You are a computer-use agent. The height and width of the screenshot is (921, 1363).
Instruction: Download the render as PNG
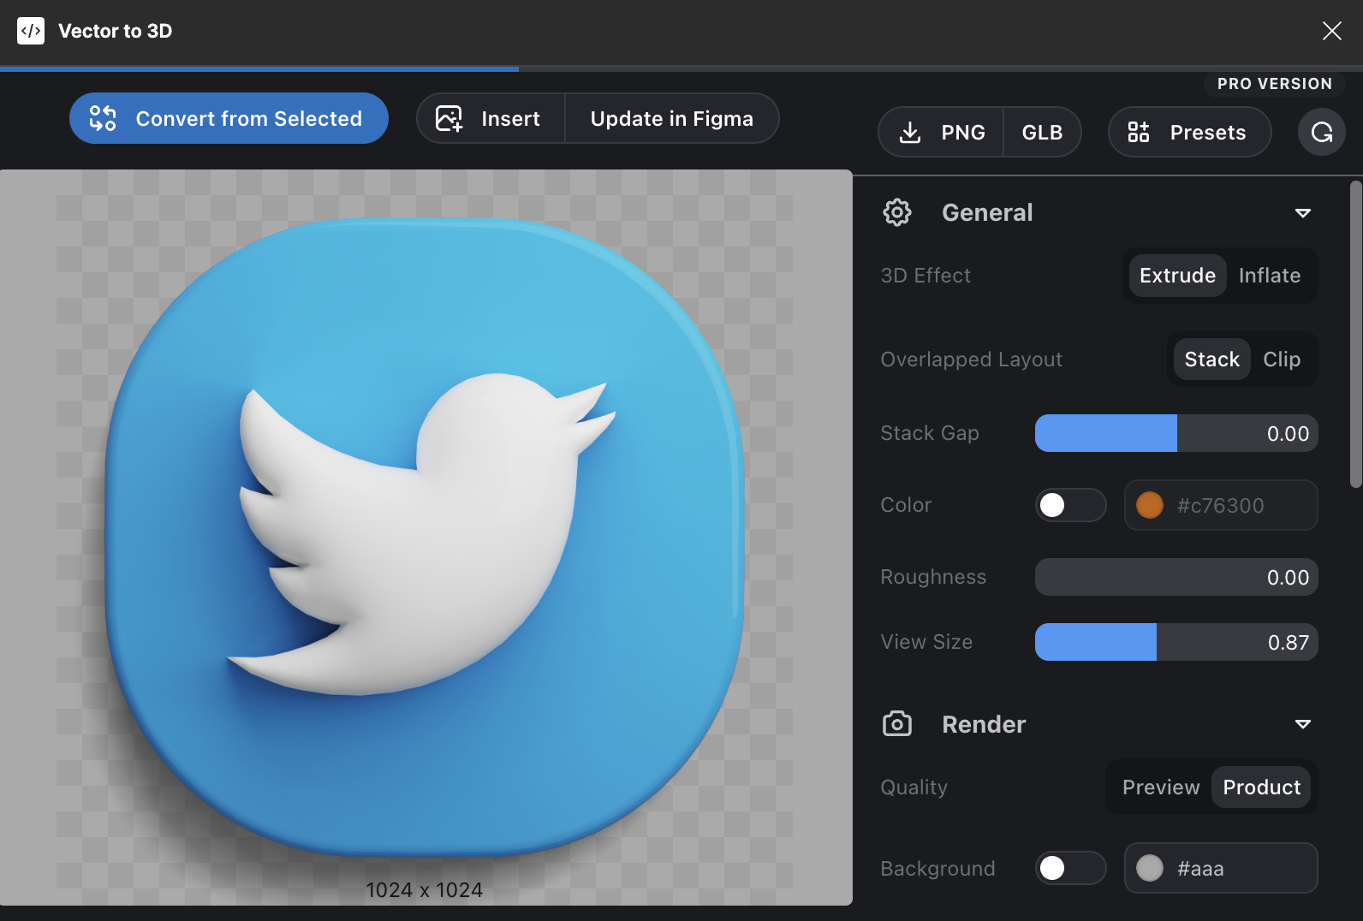click(941, 132)
